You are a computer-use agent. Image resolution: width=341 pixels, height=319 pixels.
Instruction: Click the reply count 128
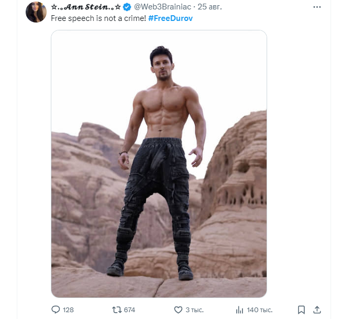[68, 310]
